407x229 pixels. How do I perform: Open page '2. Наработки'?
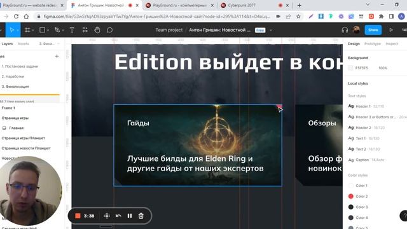coord(13,76)
